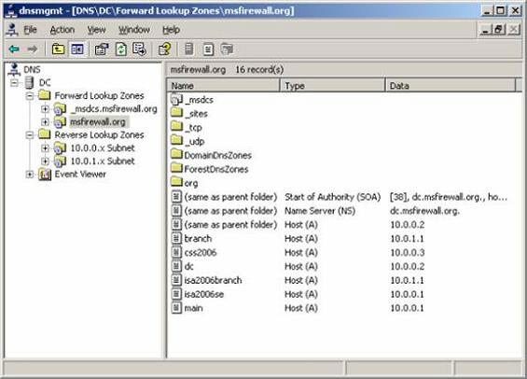The image size is (527, 379).
Task: Click the record icon beside the SOA entry
Action: point(176,197)
